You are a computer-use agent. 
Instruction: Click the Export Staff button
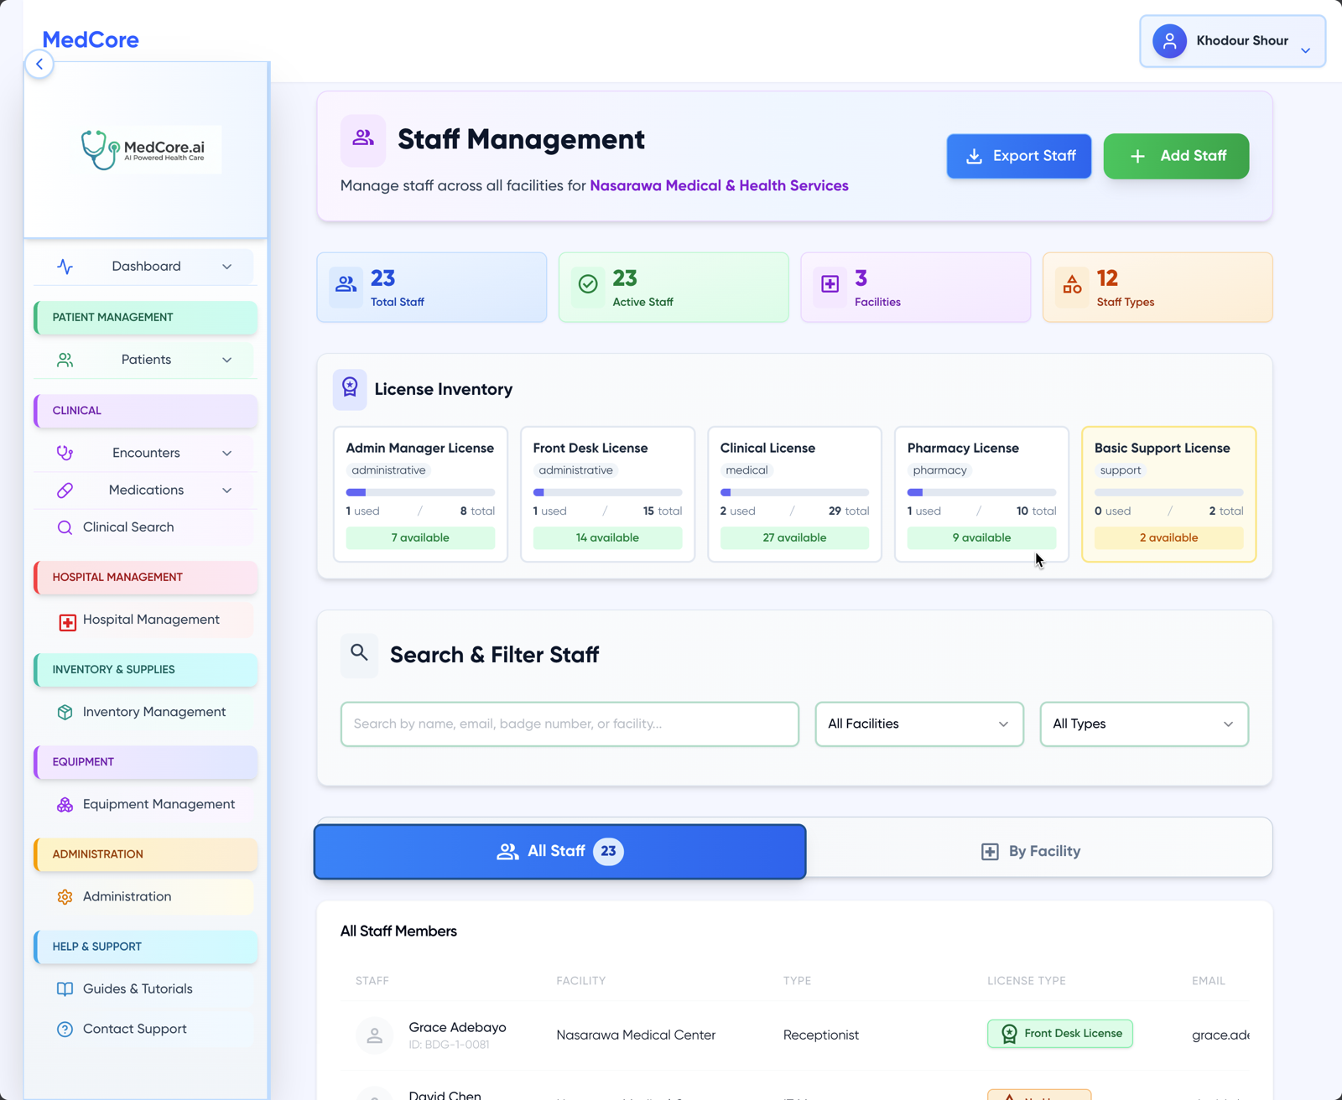[x=1018, y=156]
